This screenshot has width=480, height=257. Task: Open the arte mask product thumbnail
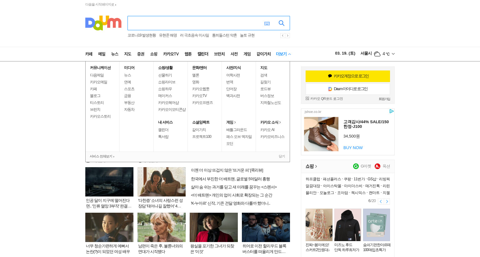pos(377,225)
